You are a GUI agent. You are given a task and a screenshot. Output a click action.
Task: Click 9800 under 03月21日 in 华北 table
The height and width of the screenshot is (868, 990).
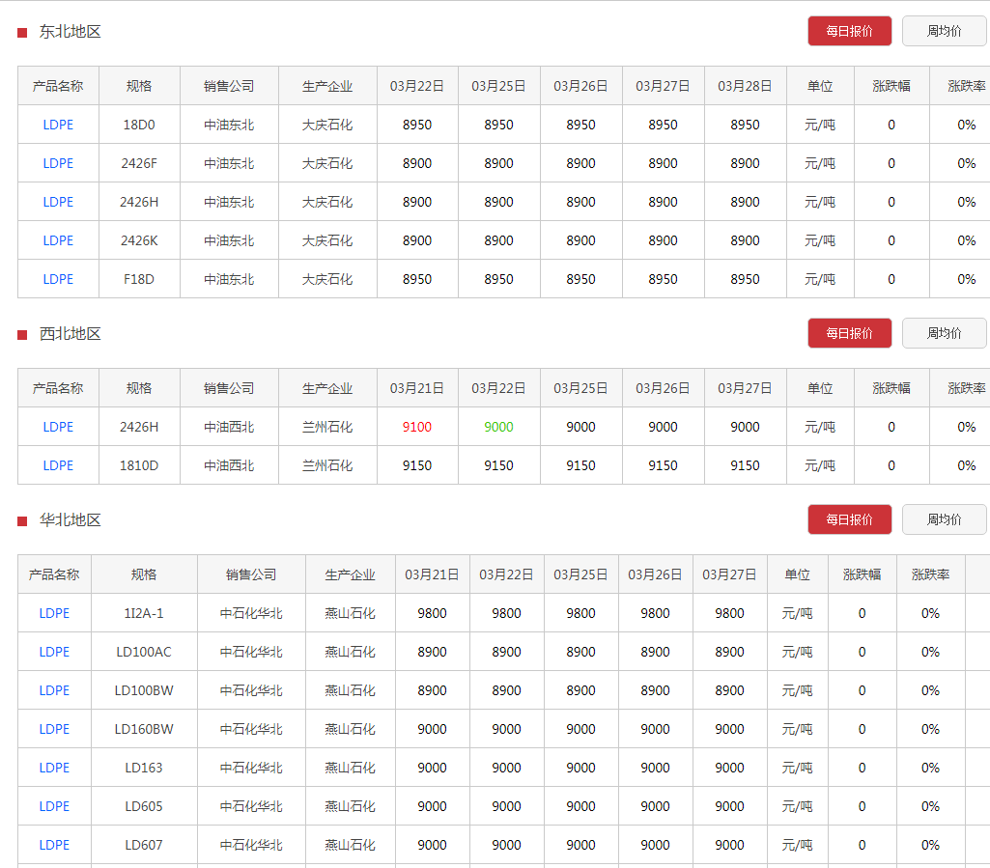coord(432,613)
